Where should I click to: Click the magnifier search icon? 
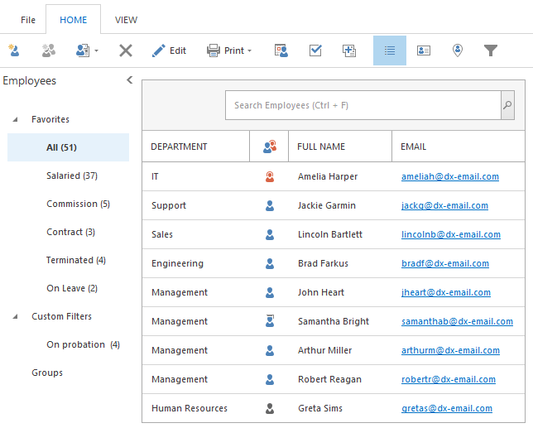coord(507,105)
